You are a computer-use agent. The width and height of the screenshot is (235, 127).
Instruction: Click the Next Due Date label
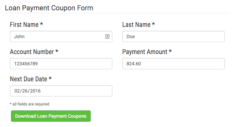29,79
